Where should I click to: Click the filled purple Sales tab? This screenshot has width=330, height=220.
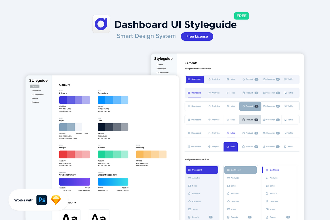[231, 147]
